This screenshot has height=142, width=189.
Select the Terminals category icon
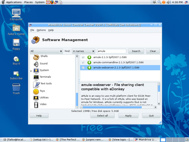coord(36,78)
